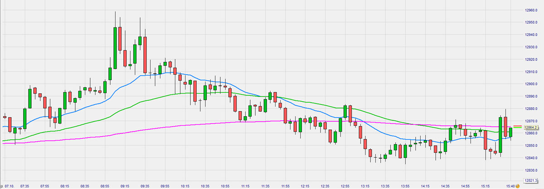Select the tall green candle peaking near 12960

[115, 47]
